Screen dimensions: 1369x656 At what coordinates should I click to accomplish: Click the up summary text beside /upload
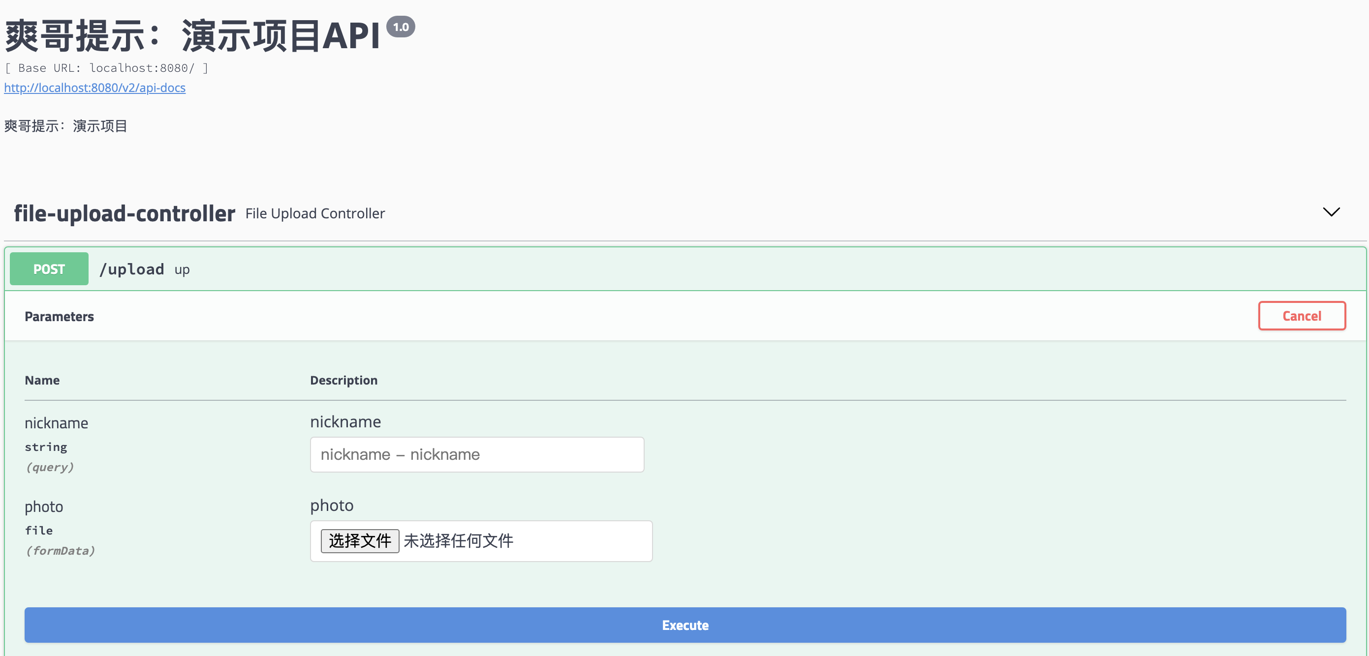(x=182, y=270)
